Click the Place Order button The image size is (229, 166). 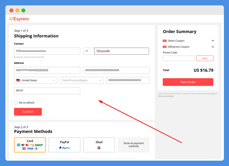(x=188, y=82)
